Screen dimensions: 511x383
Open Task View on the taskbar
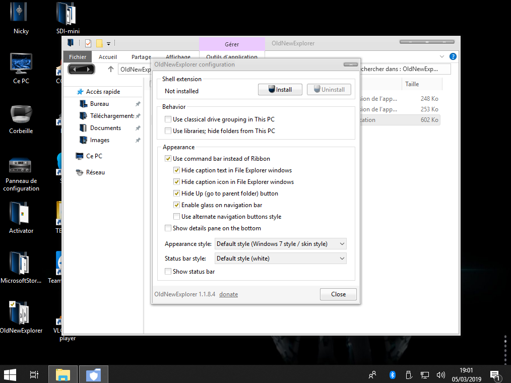[x=34, y=375]
